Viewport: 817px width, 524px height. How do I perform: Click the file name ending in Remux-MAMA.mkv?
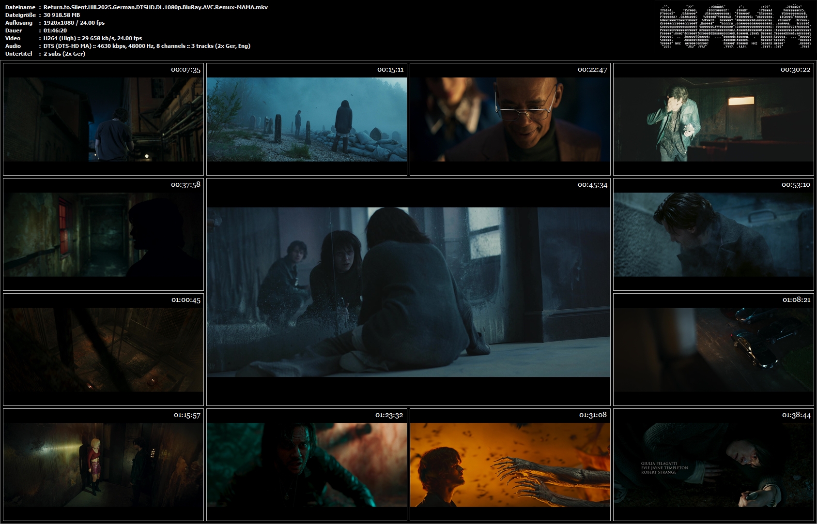[x=155, y=7]
